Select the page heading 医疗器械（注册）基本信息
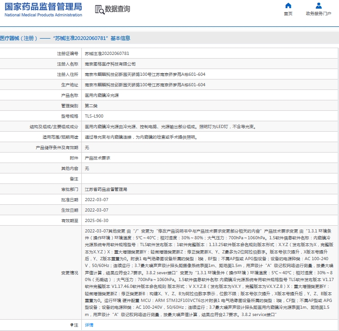The height and width of the screenshot is (331, 339). pyautogui.click(x=65, y=38)
